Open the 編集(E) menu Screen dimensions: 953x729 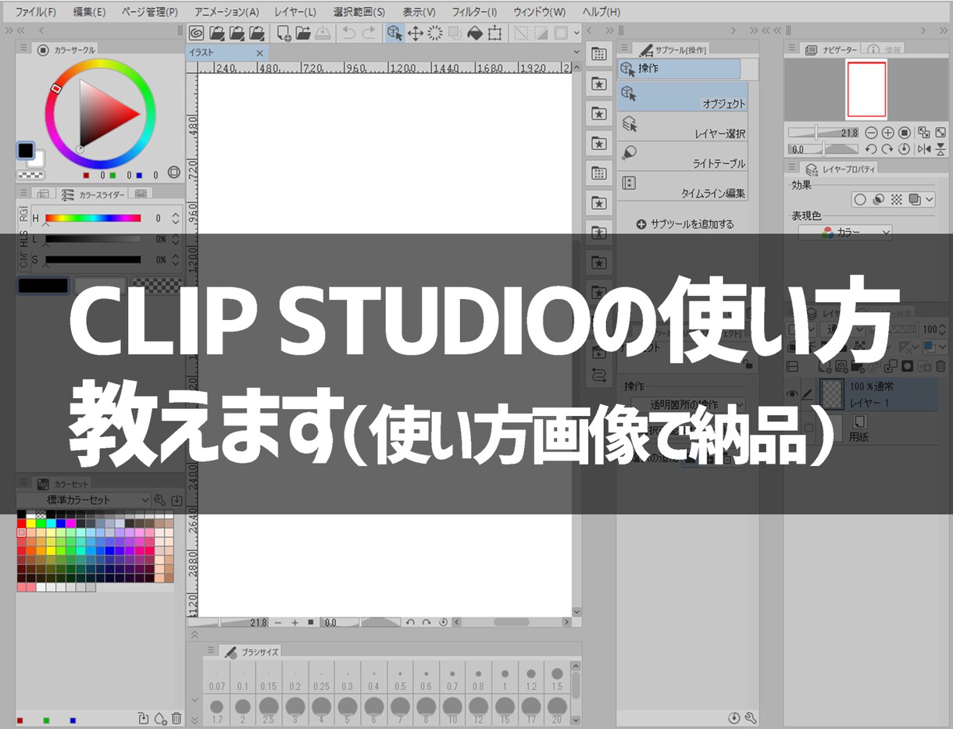click(89, 12)
